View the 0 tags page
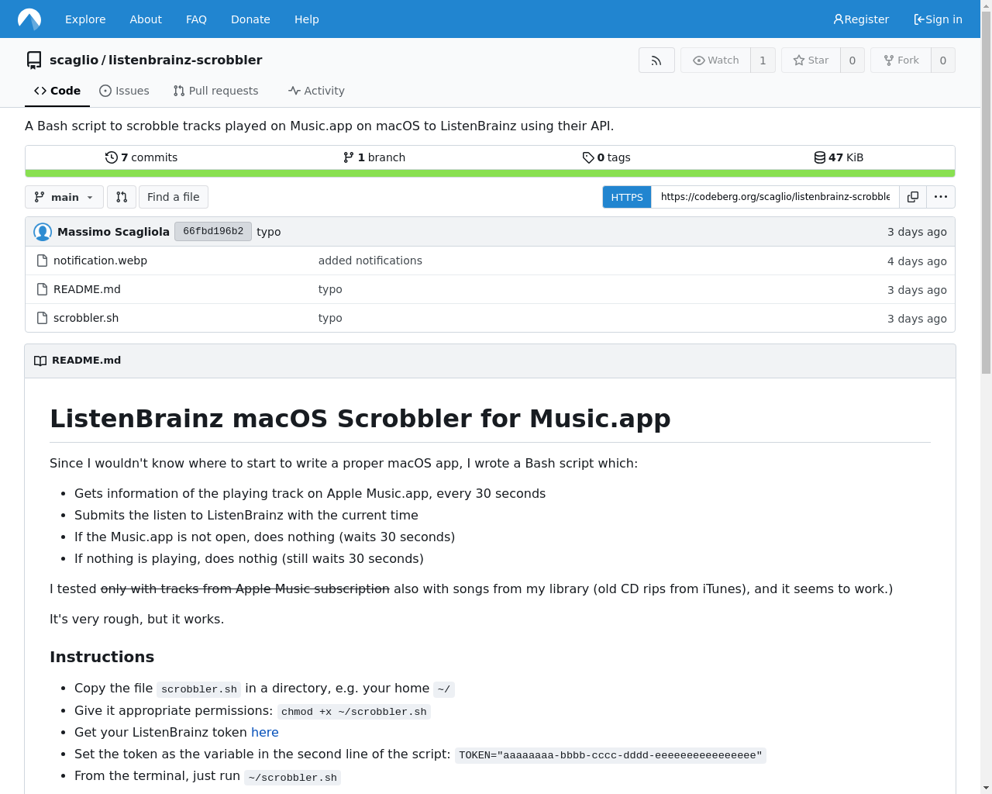The width and height of the screenshot is (992, 794). [x=606, y=157]
